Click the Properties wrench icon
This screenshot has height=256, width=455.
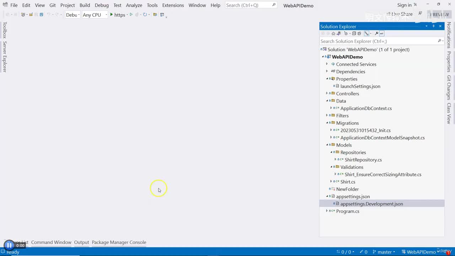(x=376, y=33)
